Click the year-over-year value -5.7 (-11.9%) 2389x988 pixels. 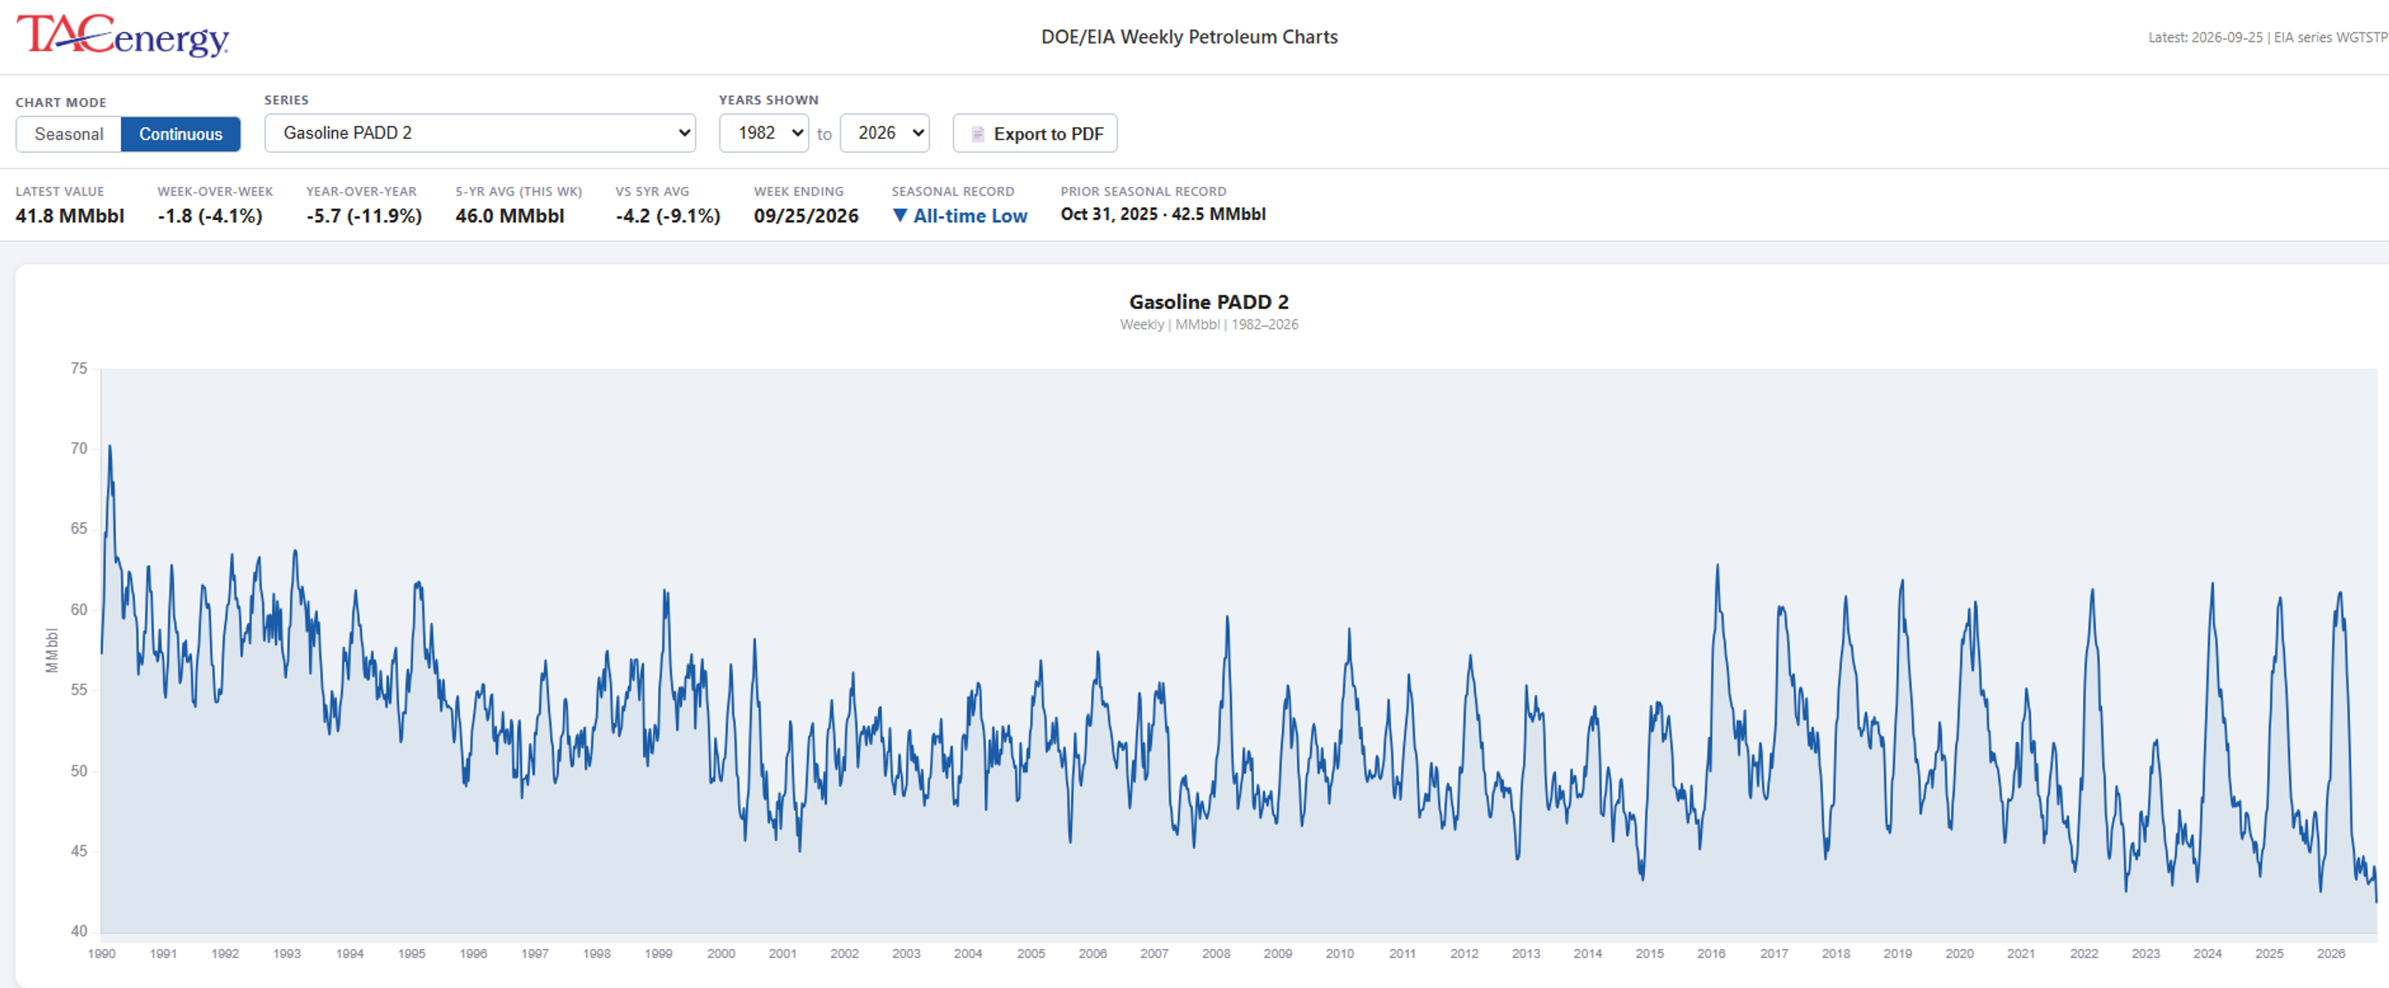pyautogui.click(x=365, y=215)
